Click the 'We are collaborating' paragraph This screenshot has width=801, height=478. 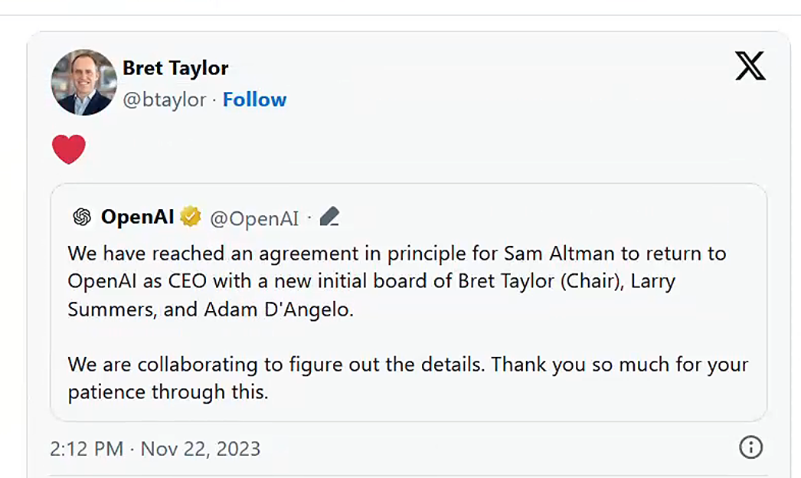(x=407, y=364)
